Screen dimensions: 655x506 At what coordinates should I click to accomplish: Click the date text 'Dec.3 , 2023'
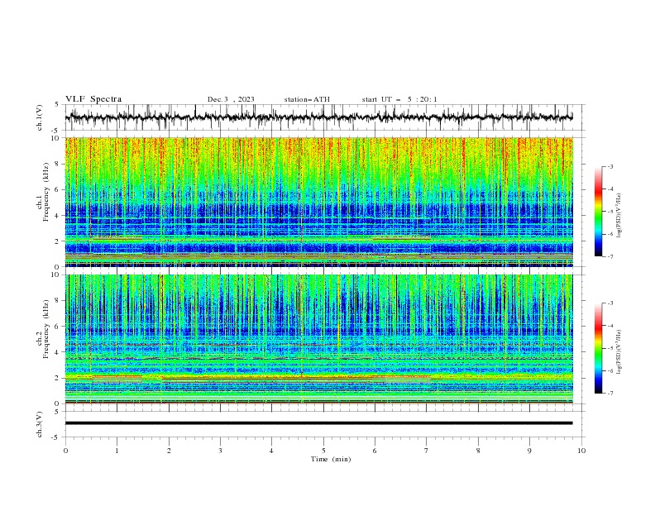pyautogui.click(x=231, y=99)
